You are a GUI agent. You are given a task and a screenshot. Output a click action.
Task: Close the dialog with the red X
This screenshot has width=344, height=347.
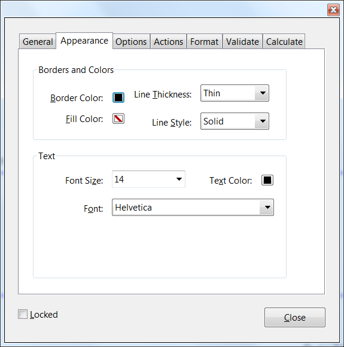333,10
